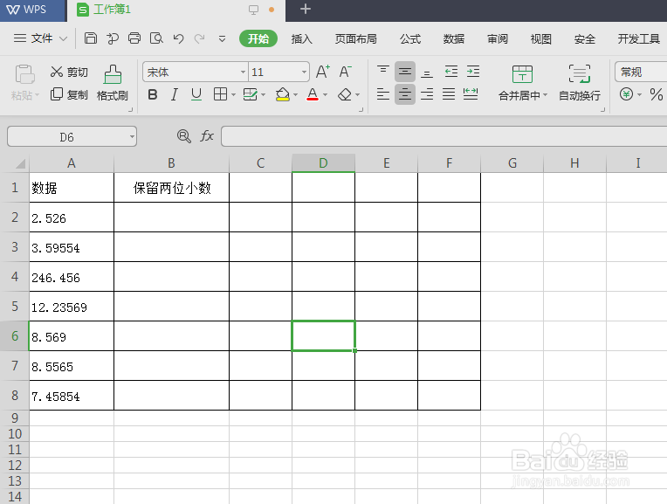Viewport: 667px width, 504px height.
Task: Click the distributed alignment icon
Action: click(x=471, y=94)
